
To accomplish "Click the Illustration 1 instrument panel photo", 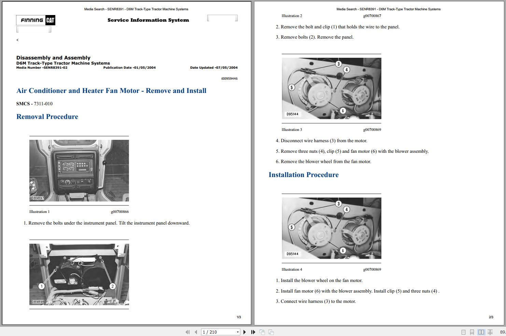I will (x=79, y=171).
